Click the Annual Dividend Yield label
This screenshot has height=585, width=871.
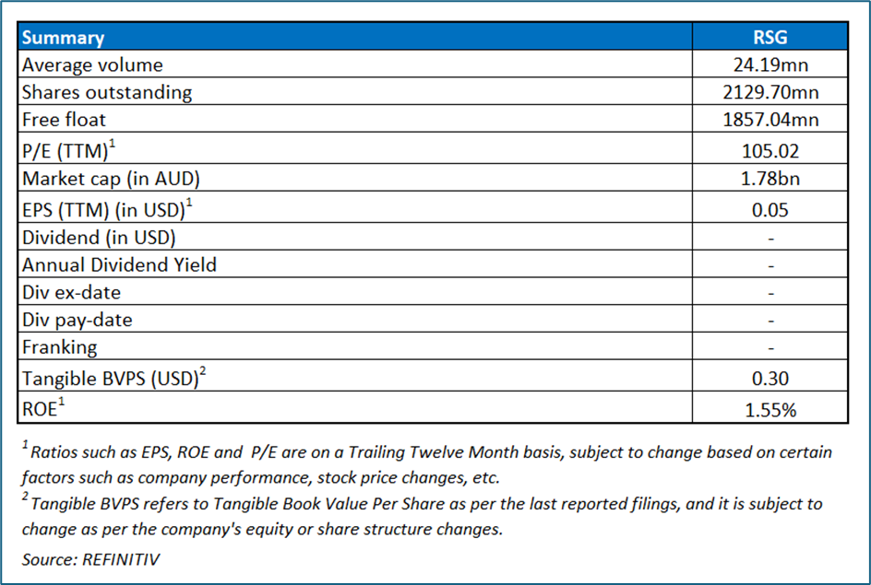click(119, 265)
